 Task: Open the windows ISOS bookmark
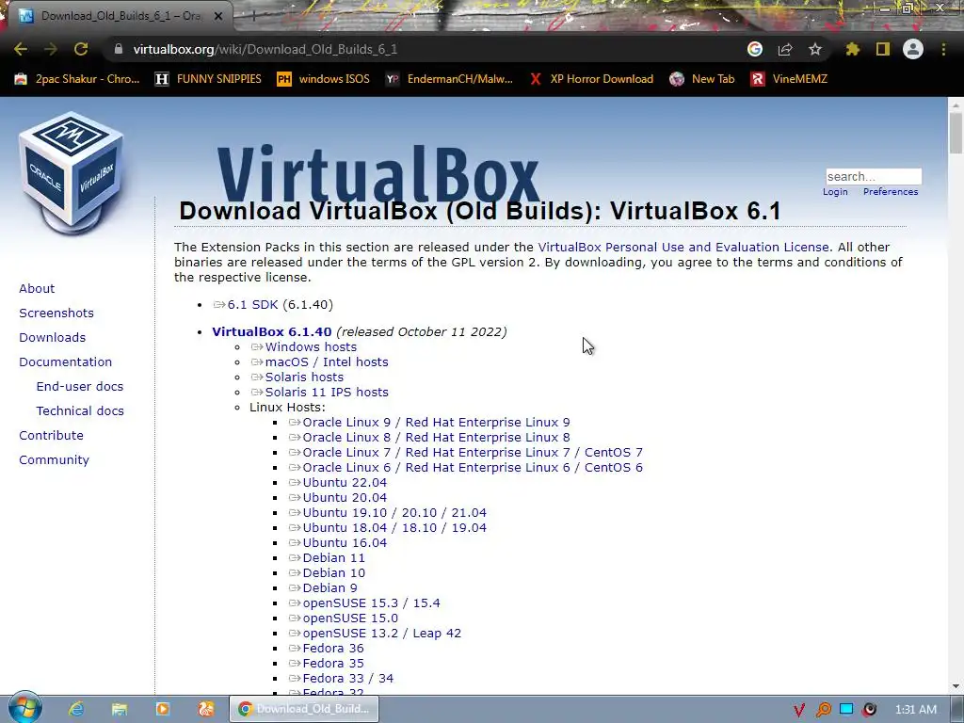(x=324, y=79)
